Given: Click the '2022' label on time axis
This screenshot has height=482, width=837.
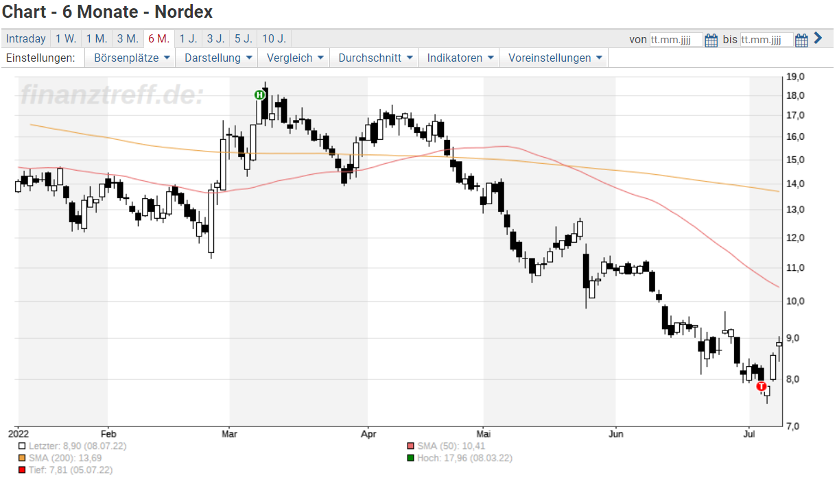Looking at the screenshot, I should [x=19, y=433].
